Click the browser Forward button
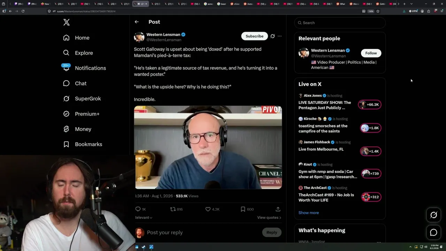Image resolution: width=446 pixels, height=251 pixels. pos(16,11)
